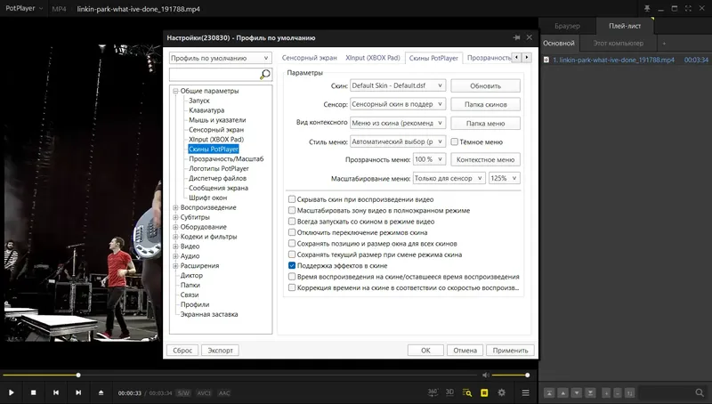Check Коррекция времени на скине option
The width and height of the screenshot is (712, 404).
292,287
